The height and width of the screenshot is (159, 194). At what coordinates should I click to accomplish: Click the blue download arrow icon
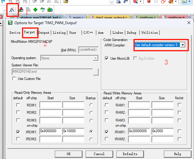[126, 2]
